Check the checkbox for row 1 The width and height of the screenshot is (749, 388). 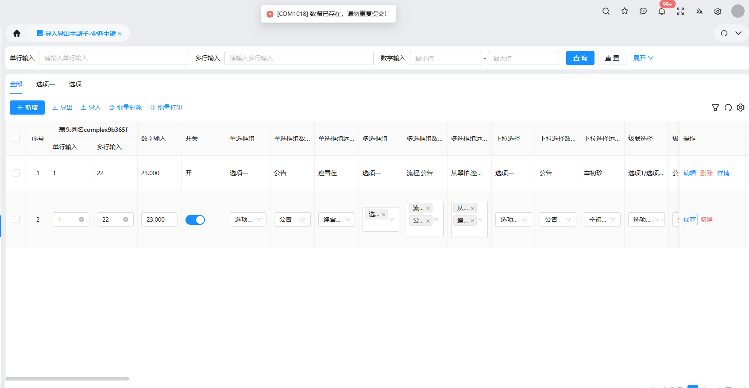16,173
